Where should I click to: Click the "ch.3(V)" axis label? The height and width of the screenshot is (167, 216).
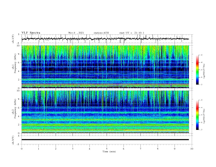(13, 140)
